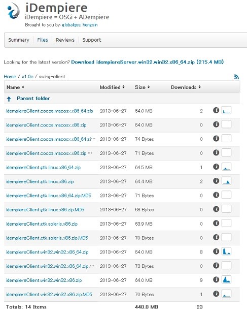Viewport: 247px width, 317px height.
Task: Open download stats chart for gtk.linux.x86_64.zip
Action: pyautogui.click(x=226, y=167)
